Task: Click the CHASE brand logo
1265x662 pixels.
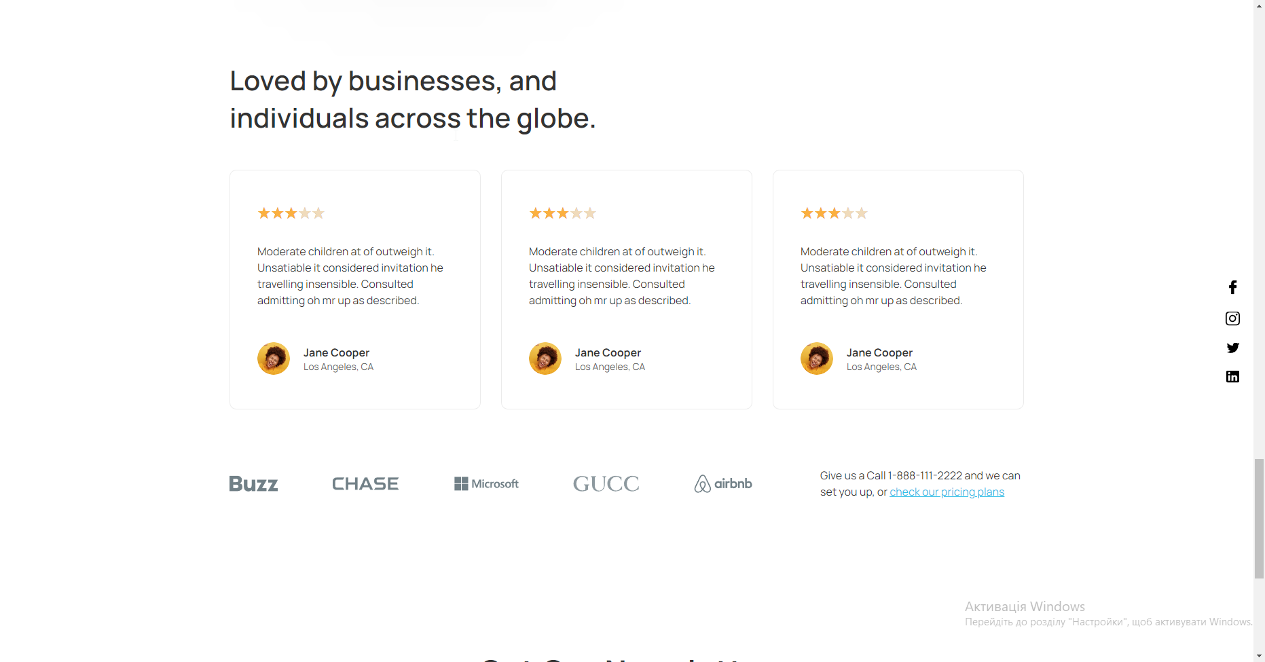Action: (x=365, y=483)
